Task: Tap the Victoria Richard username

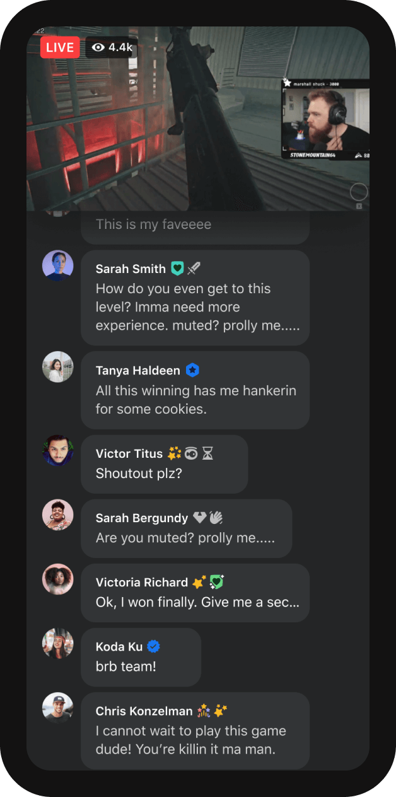Action: [142, 582]
